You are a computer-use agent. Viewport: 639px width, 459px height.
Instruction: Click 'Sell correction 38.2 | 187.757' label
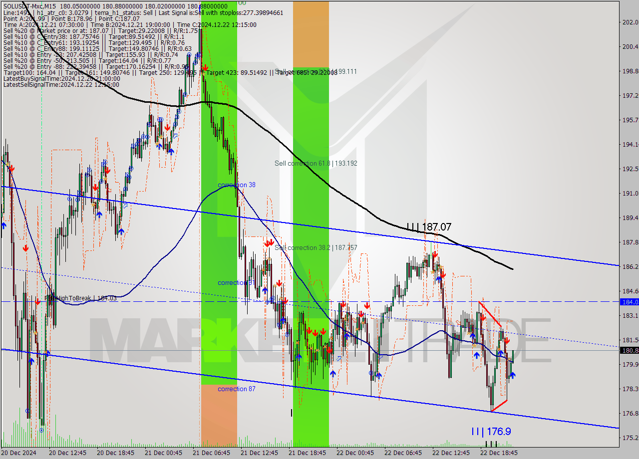pos(316,247)
